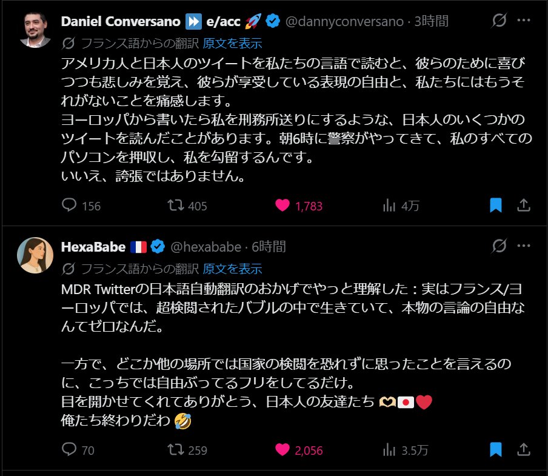Image resolution: width=548 pixels, height=476 pixels.
Task: Share HexaBabe's tweet
Action: click(x=523, y=450)
